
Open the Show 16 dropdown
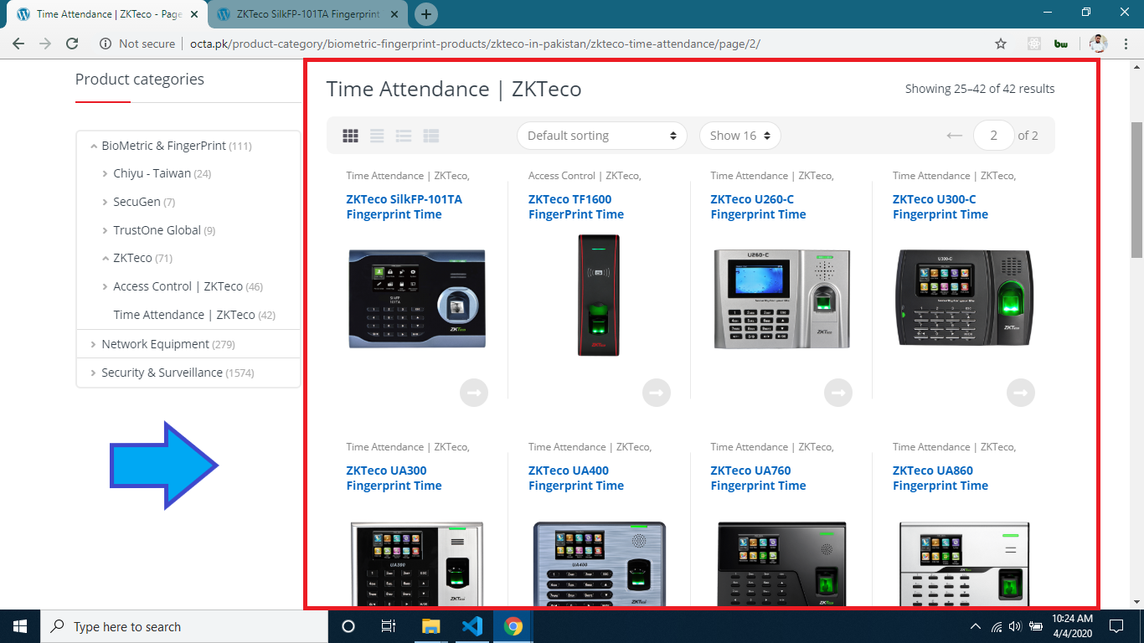pyautogui.click(x=740, y=136)
